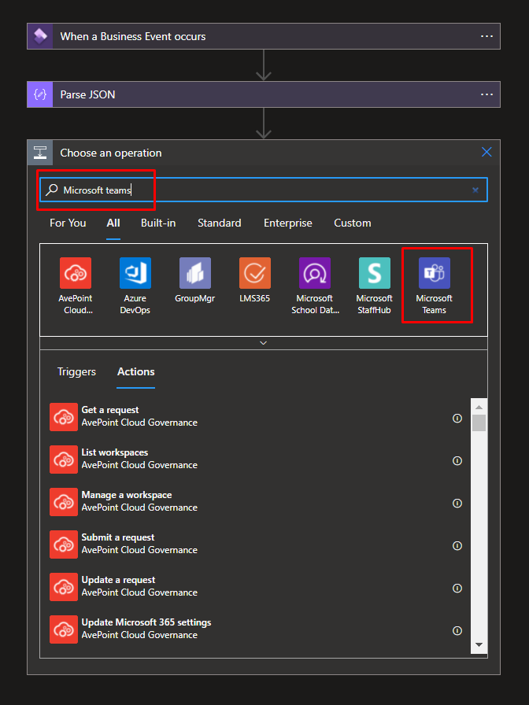
Task: Click the Parse JSON step icon
Action: click(40, 94)
